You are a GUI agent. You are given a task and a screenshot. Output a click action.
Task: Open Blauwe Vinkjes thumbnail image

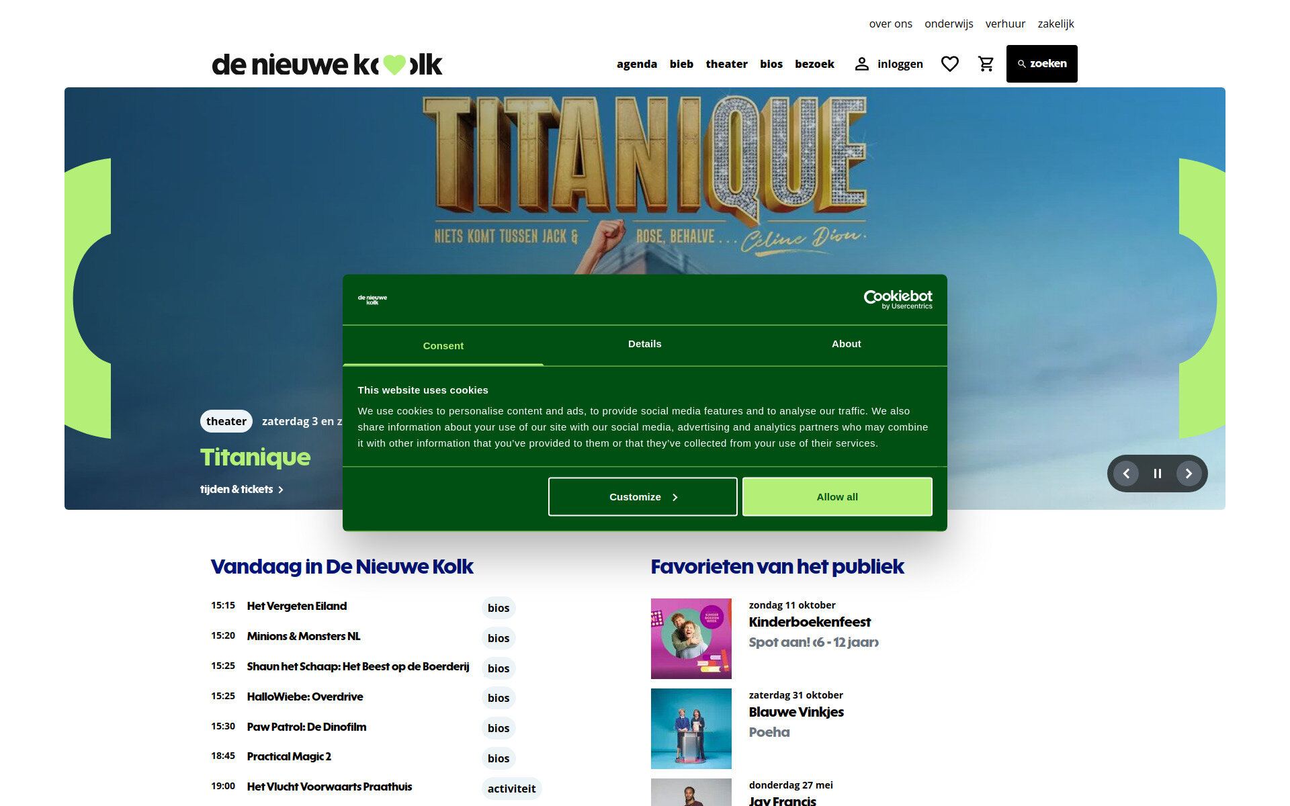pyautogui.click(x=691, y=729)
